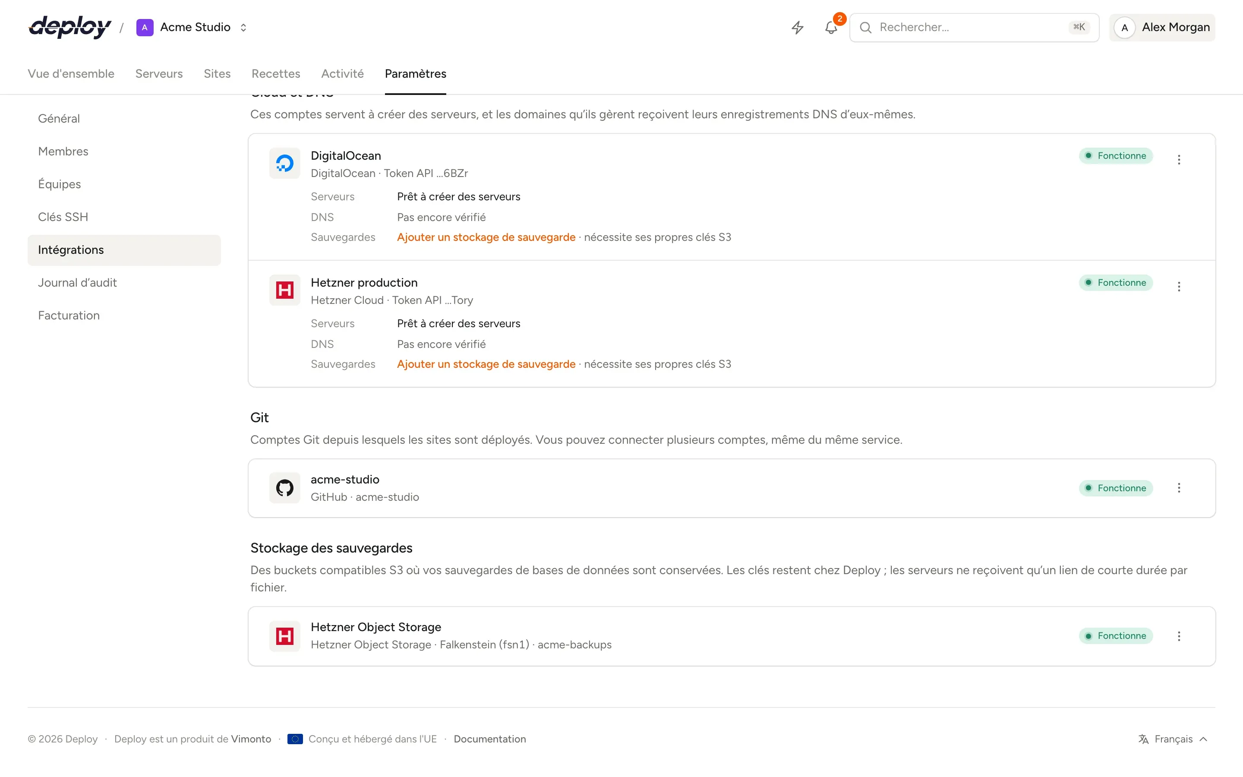
Task: Open the notifications bell
Action: click(831, 27)
